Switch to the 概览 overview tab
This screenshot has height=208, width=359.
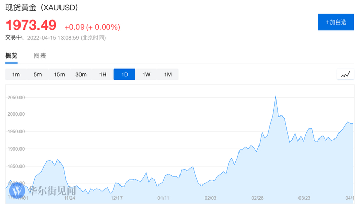click(11, 55)
